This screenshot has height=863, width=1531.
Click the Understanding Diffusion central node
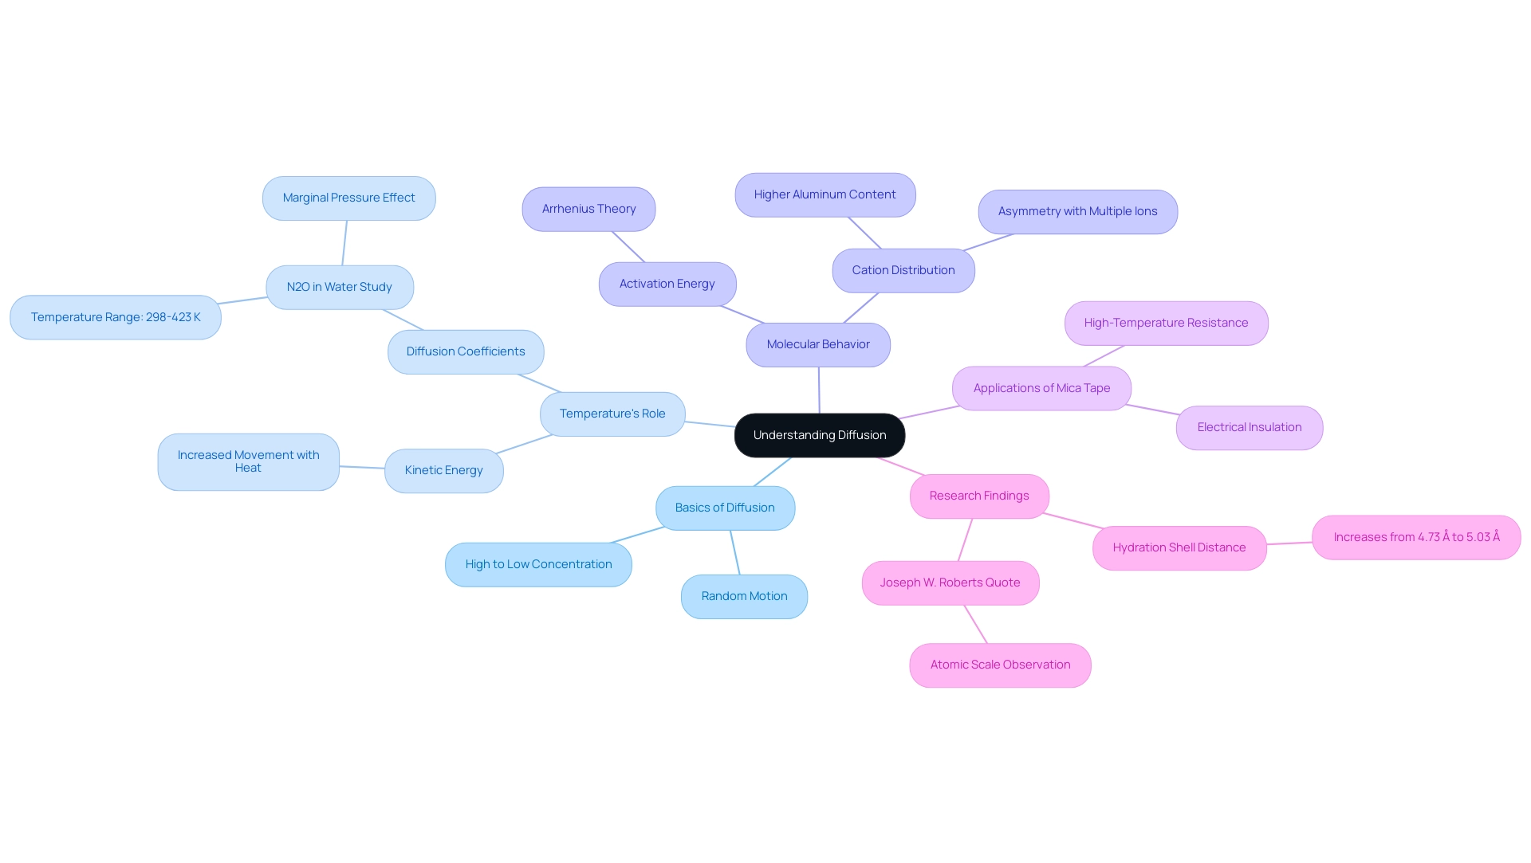point(819,434)
